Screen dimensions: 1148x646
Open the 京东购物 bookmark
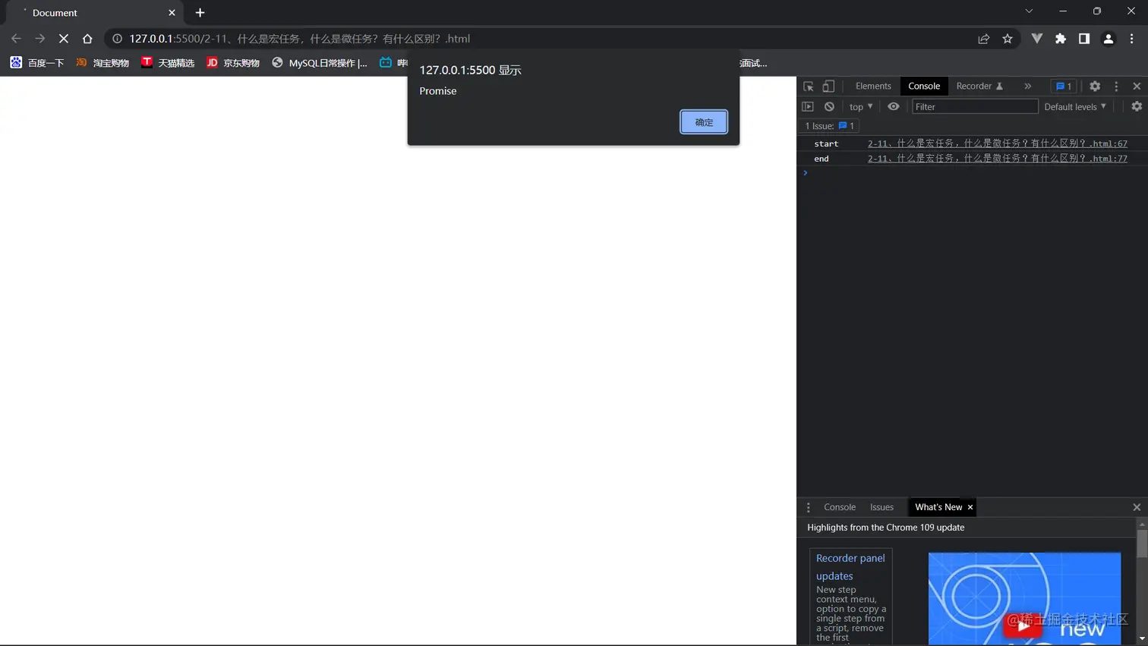pyautogui.click(x=233, y=63)
